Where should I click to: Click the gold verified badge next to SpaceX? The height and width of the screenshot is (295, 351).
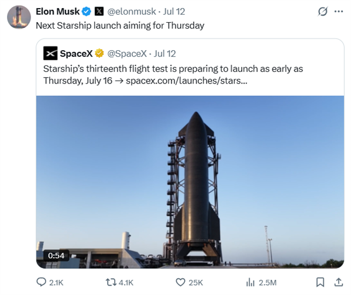coord(99,53)
